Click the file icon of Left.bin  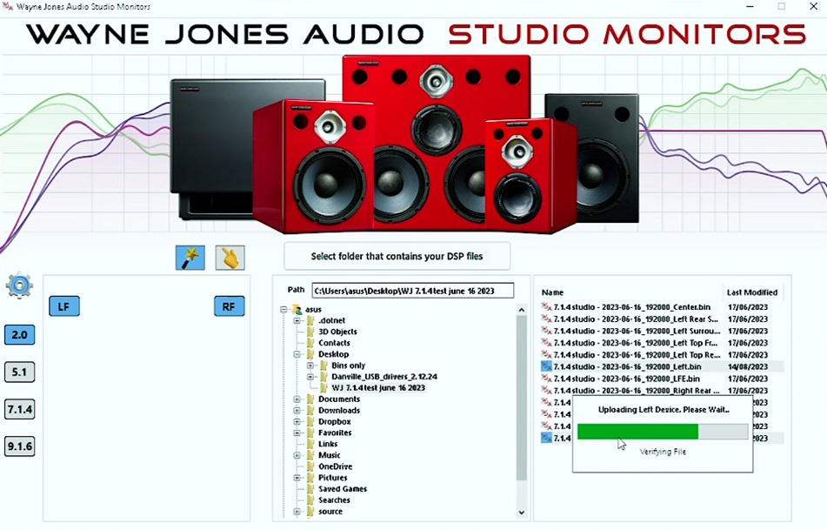coord(546,366)
